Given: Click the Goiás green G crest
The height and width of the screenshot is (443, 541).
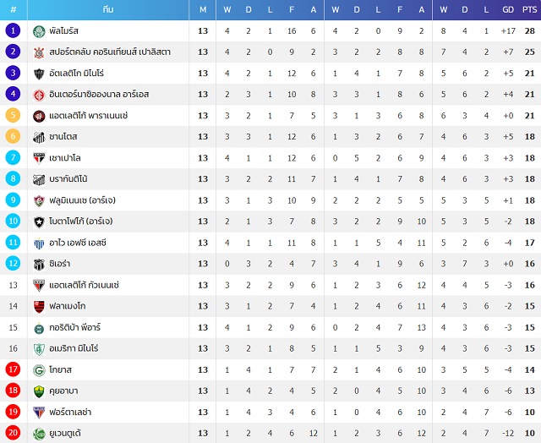Looking at the screenshot, I should (39, 370).
